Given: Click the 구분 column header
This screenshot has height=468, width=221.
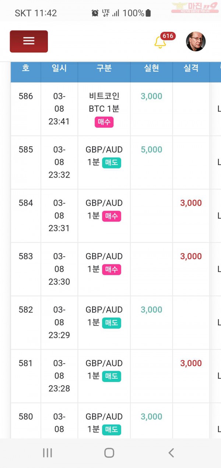Looking at the screenshot, I should 104,68.
